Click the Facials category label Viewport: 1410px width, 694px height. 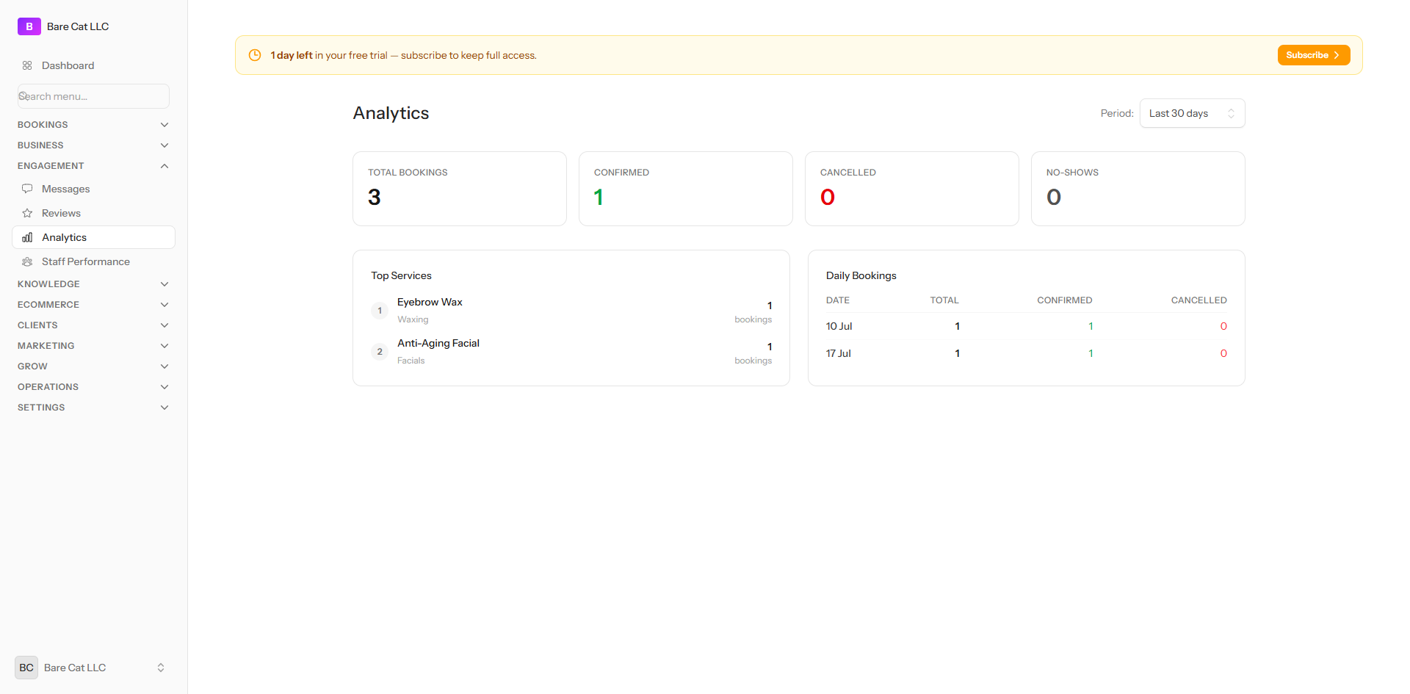tap(411, 361)
